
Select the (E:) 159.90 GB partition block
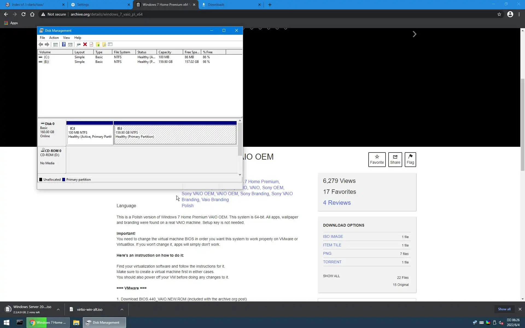pos(175,134)
